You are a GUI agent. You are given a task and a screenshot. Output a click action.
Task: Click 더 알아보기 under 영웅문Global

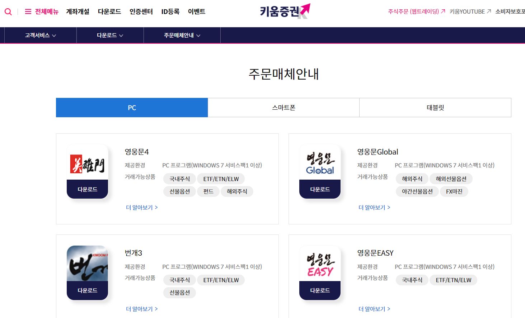click(x=374, y=208)
